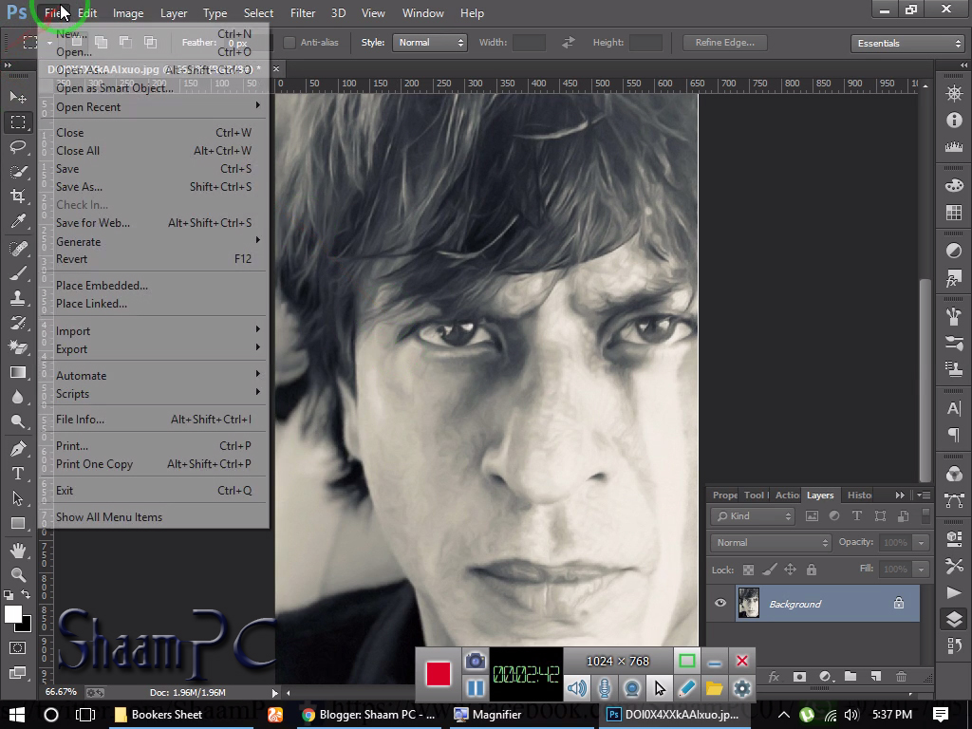Open the layer blend mode dropdown
The width and height of the screenshot is (972, 729).
click(771, 542)
